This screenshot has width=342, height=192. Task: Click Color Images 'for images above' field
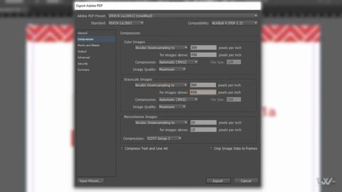(x=203, y=55)
